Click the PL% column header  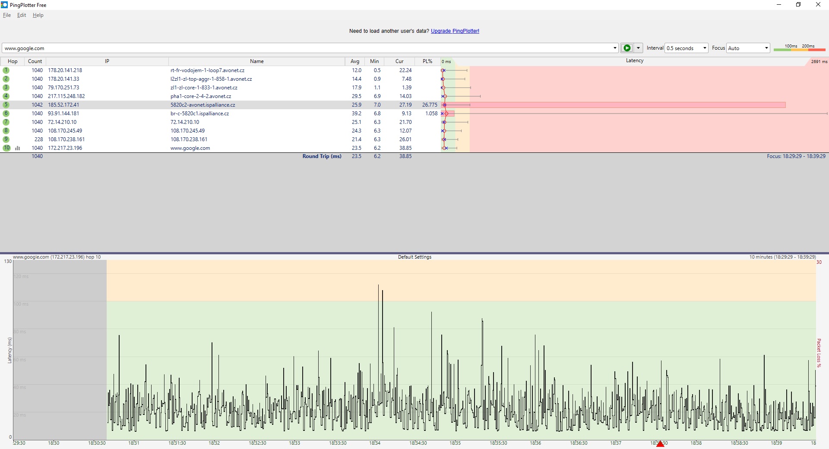pos(427,61)
